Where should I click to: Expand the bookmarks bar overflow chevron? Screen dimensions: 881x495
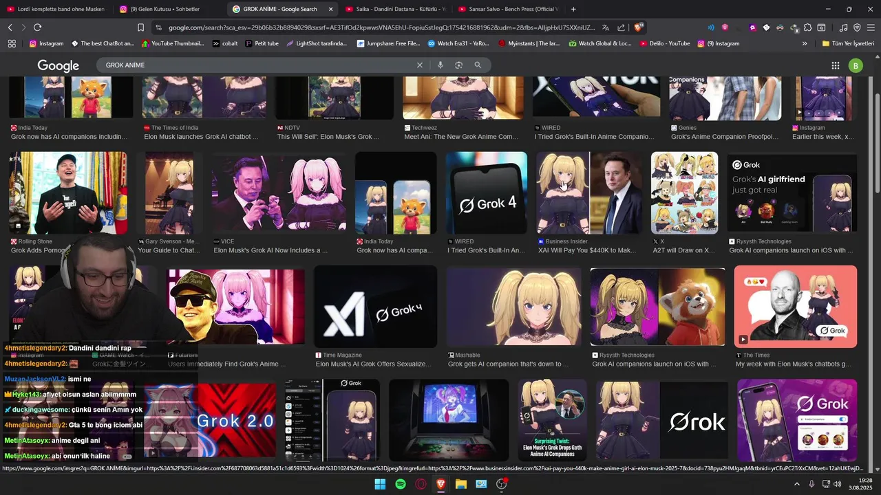(x=805, y=43)
